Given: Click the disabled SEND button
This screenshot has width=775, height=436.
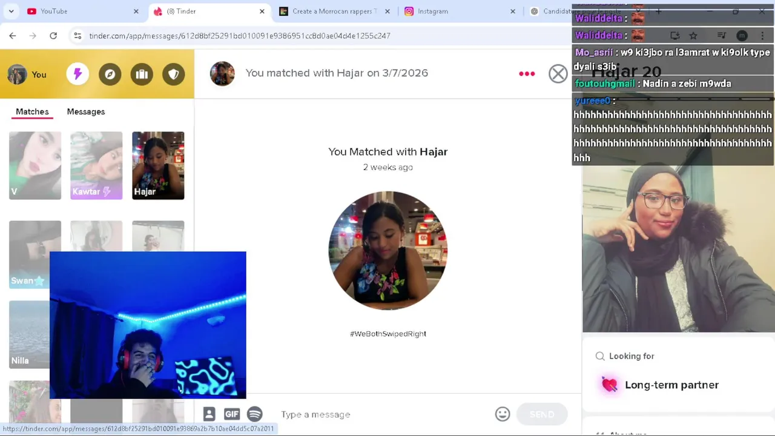Looking at the screenshot, I should click(x=542, y=414).
